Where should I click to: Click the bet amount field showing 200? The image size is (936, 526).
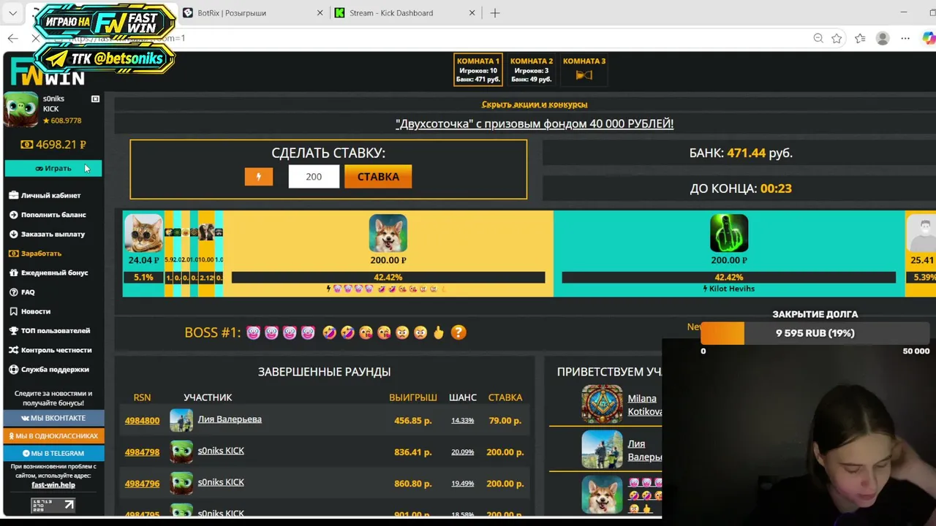[x=314, y=177]
